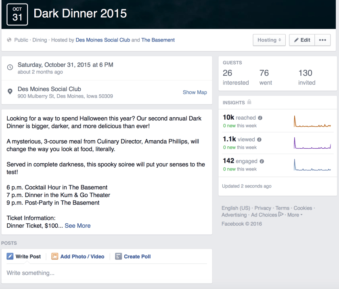Click the October 31 calendar date icon
Image resolution: width=339 pixels, height=289 pixels.
(17, 15)
